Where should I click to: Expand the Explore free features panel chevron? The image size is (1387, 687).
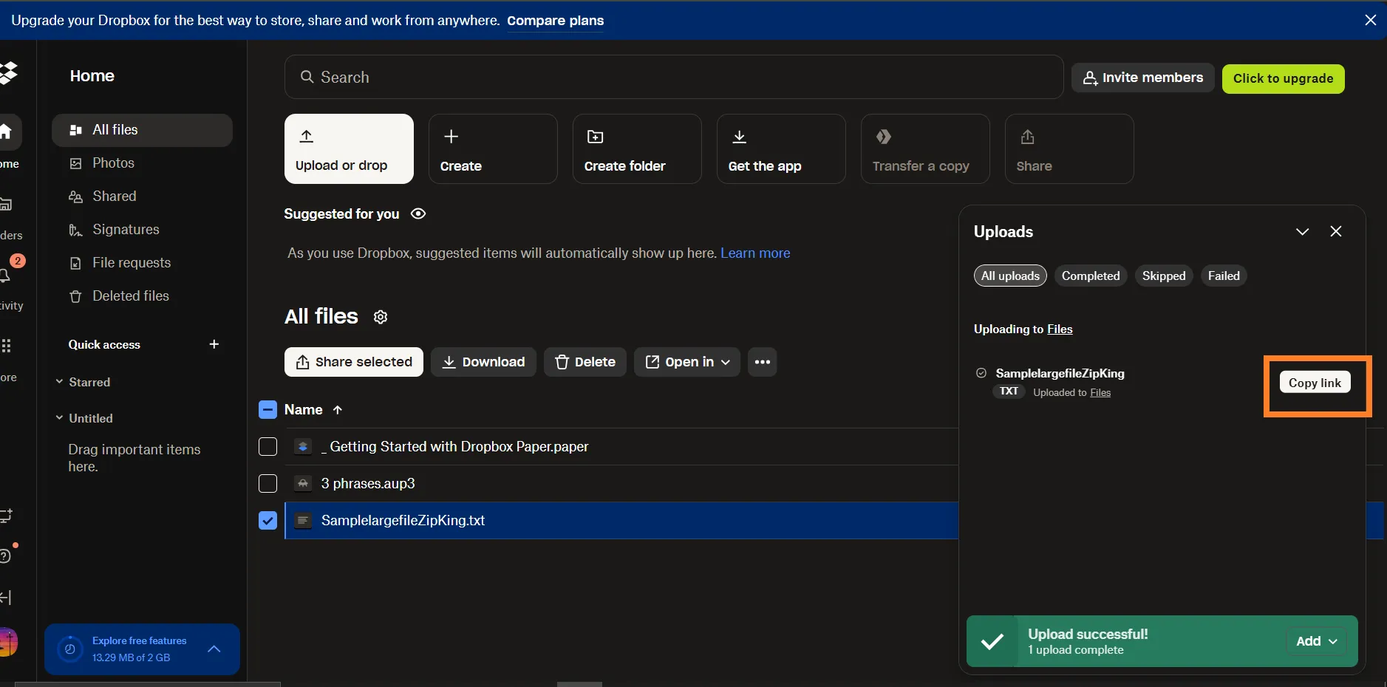point(214,649)
